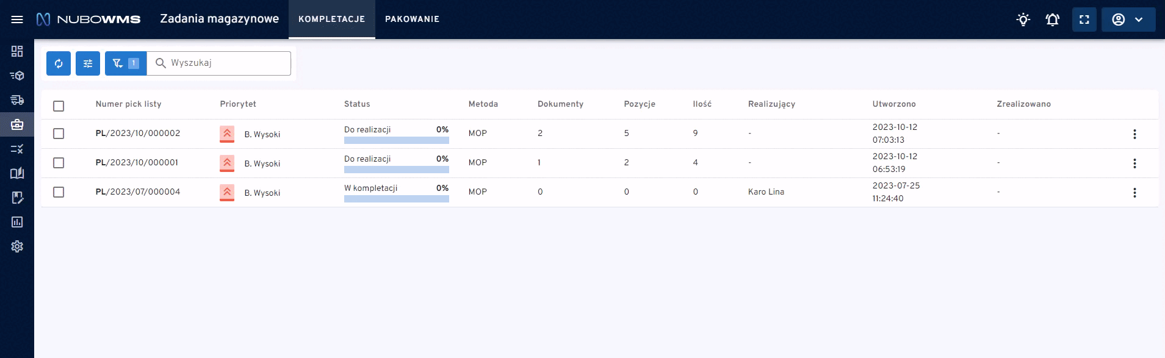This screenshot has height=358, width=1165.
Task: Toggle the select-all header checkbox
Action: (59, 106)
